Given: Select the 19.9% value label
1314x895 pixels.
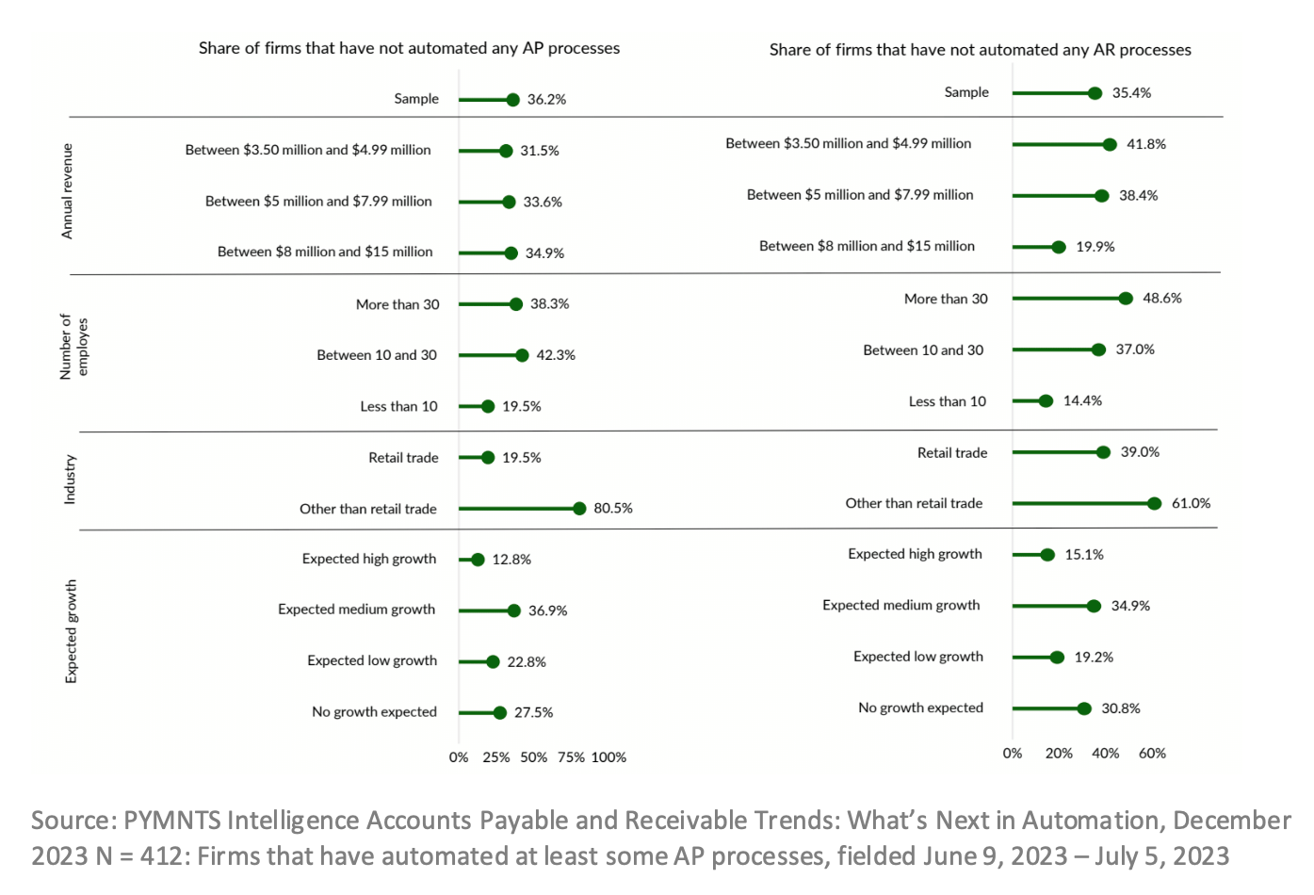Looking at the screenshot, I should [1095, 247].
